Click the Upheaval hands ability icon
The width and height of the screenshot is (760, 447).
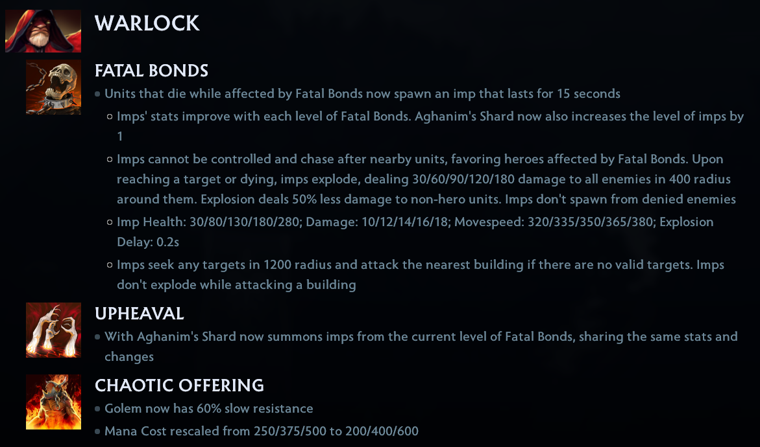pyautogui.click(x=53, y=330)
